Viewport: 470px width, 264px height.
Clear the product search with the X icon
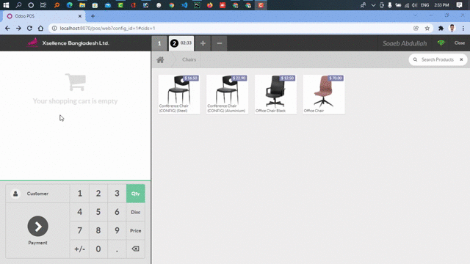[461, 59]
